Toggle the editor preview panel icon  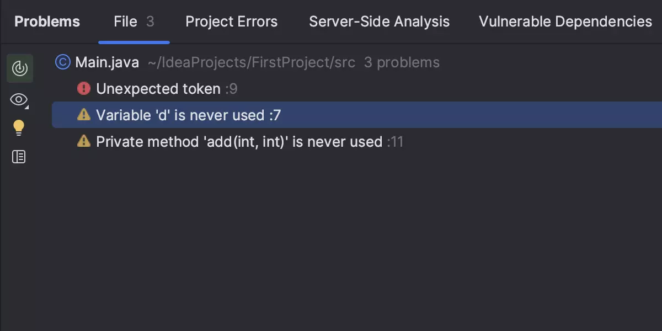[x=19, y=157]
